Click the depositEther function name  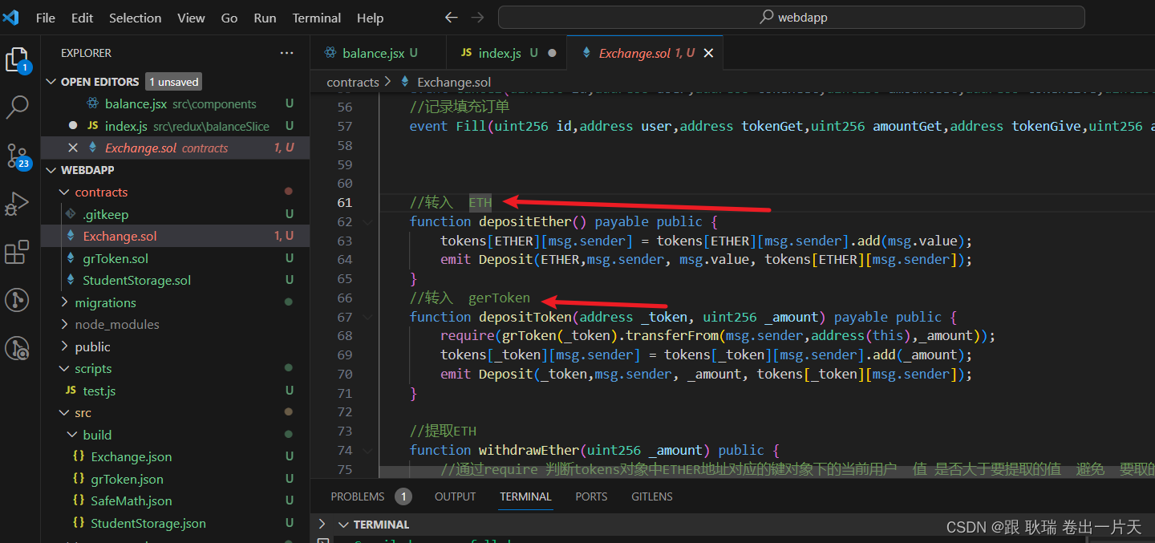pyautogui.click(x=525, y=221)
